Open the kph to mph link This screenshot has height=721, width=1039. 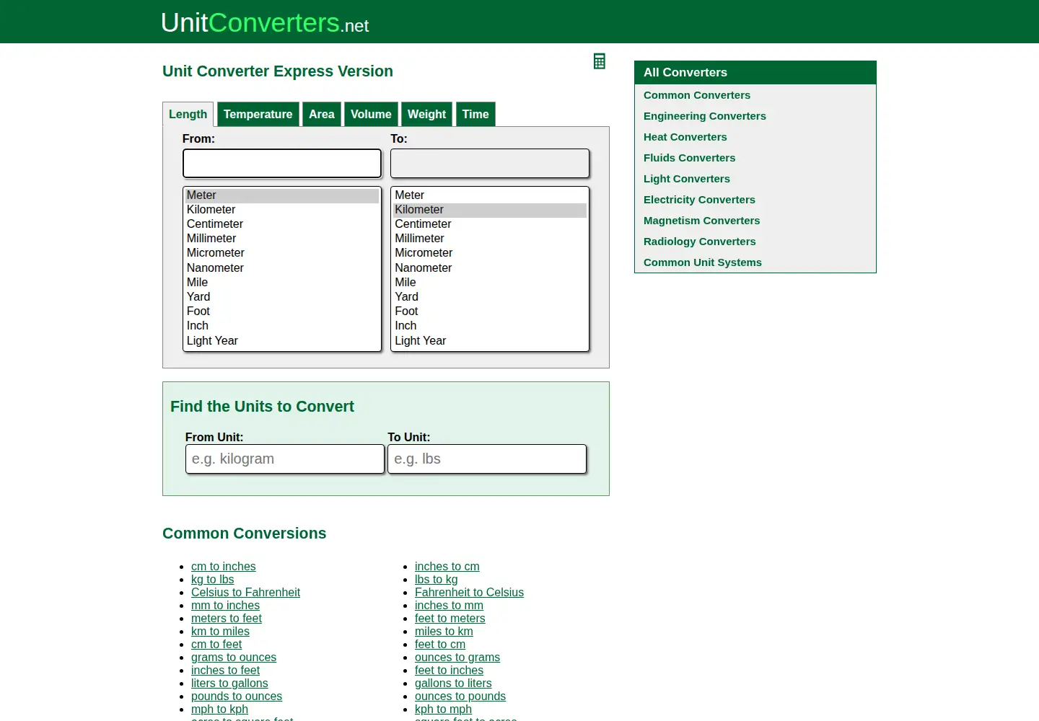tap(443, 709)
